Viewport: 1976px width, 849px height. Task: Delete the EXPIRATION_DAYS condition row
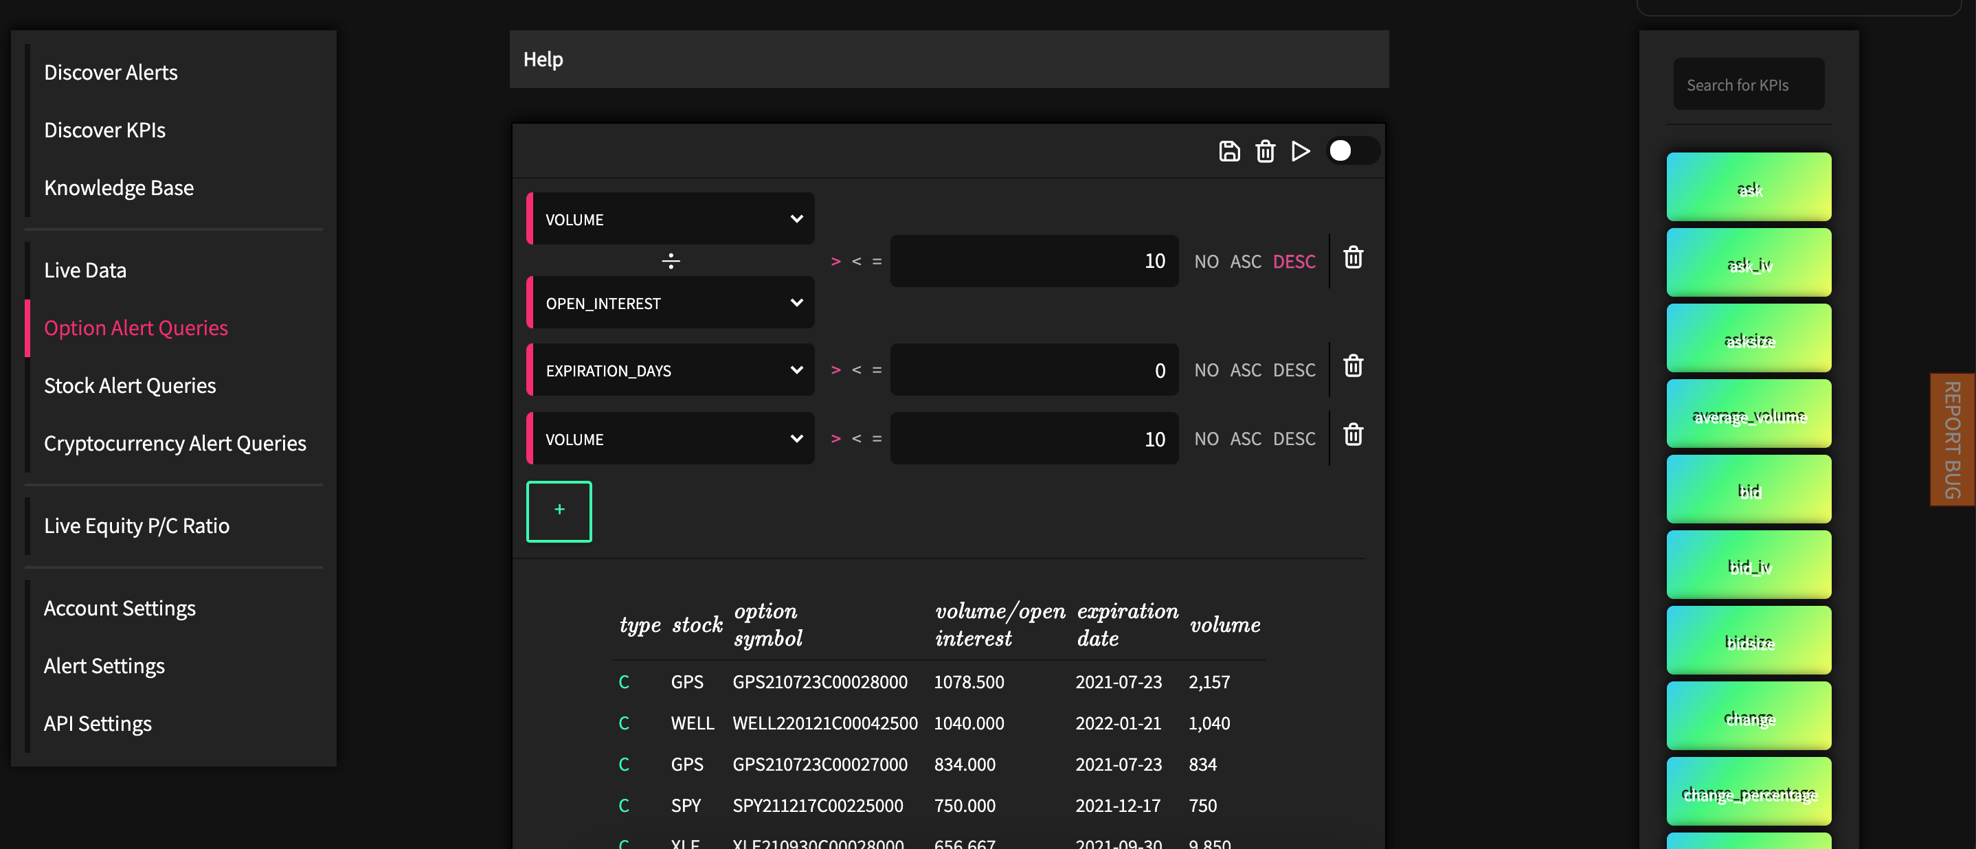tap(1353, 366)
